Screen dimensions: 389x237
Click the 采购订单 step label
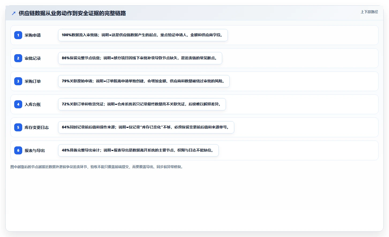tap(33, 81)
